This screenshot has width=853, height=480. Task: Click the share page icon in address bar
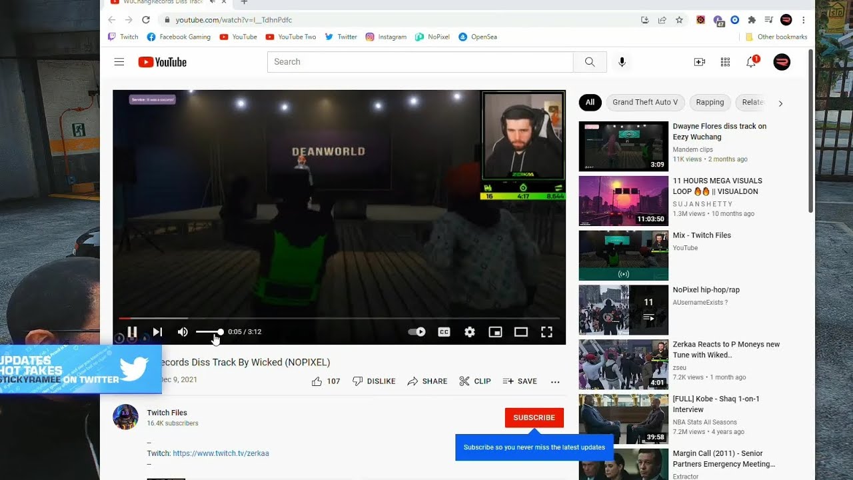(x=662, y=20)
